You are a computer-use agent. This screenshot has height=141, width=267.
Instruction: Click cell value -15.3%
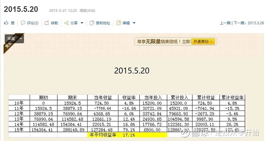(232, 108)
